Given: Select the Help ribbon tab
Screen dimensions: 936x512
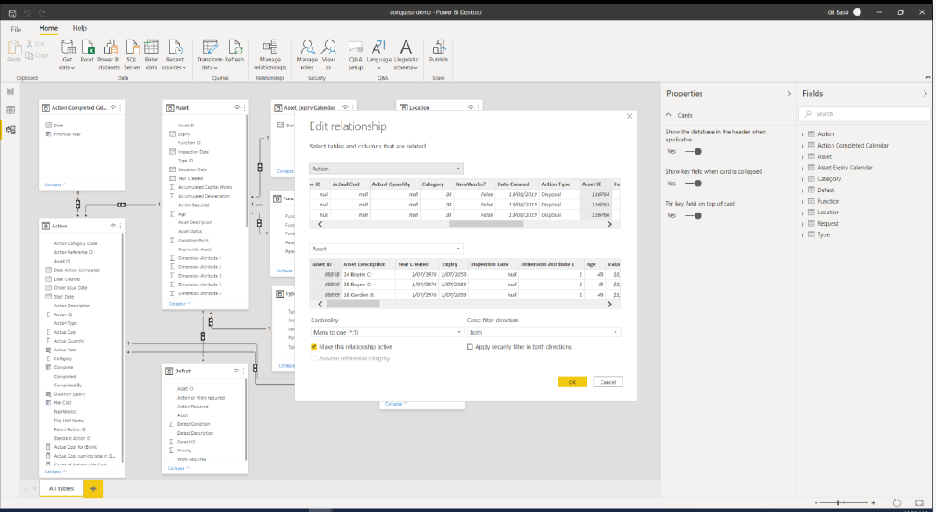Looking at the screenshot, I should tap(79, 28).
